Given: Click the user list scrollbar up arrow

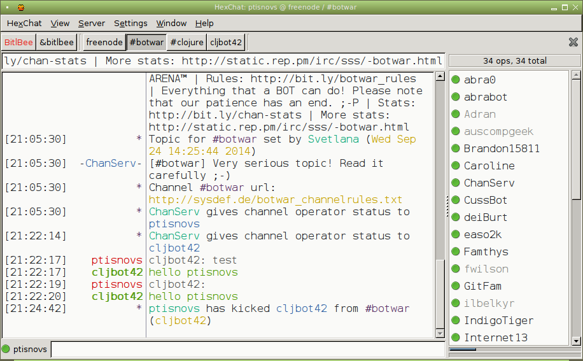Looking at the screenshot, I should pos(576,74).
